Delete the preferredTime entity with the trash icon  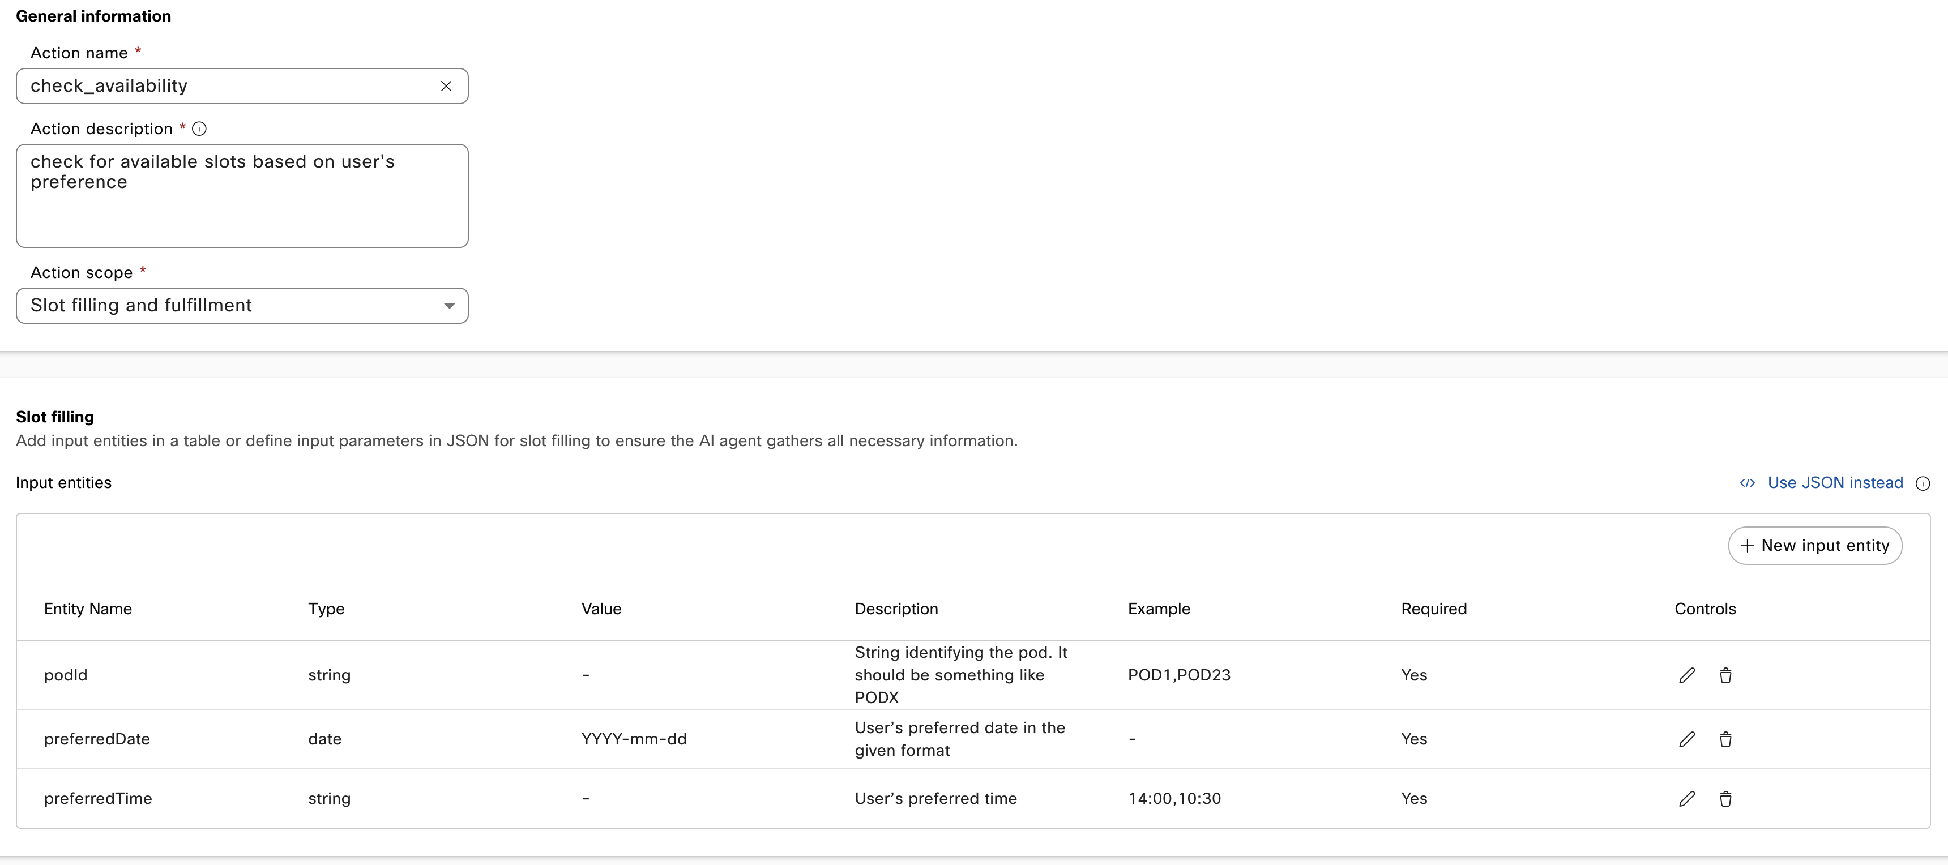[x=1725, y=798]
